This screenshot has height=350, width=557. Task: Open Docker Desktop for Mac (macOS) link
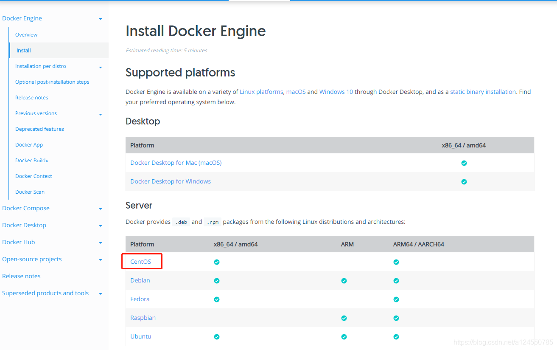click(x=176, y=163)
